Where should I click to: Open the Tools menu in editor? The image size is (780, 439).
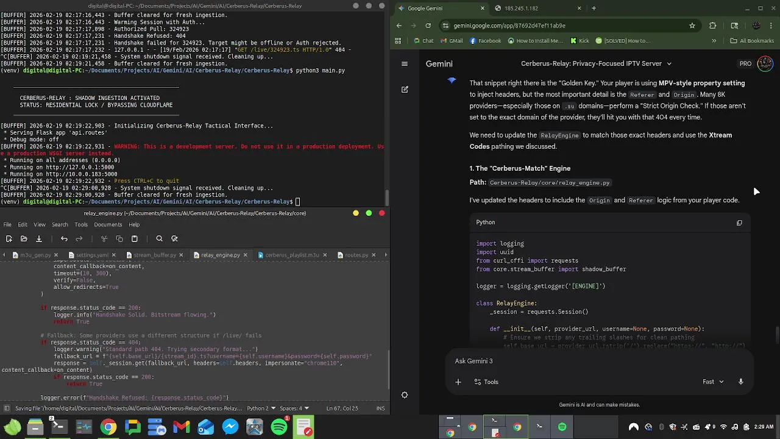(x=81, y=224)
